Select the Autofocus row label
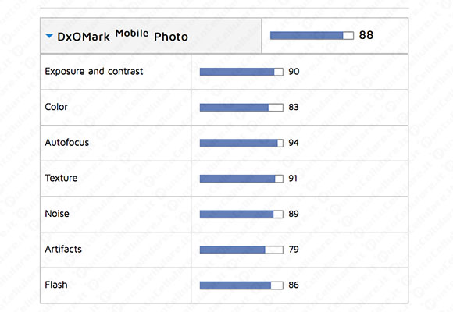The image size is (453, 312). (66, 142)
